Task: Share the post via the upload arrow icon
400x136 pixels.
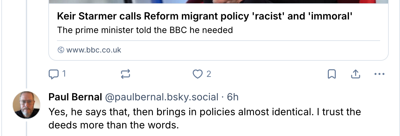Action: 355,74
